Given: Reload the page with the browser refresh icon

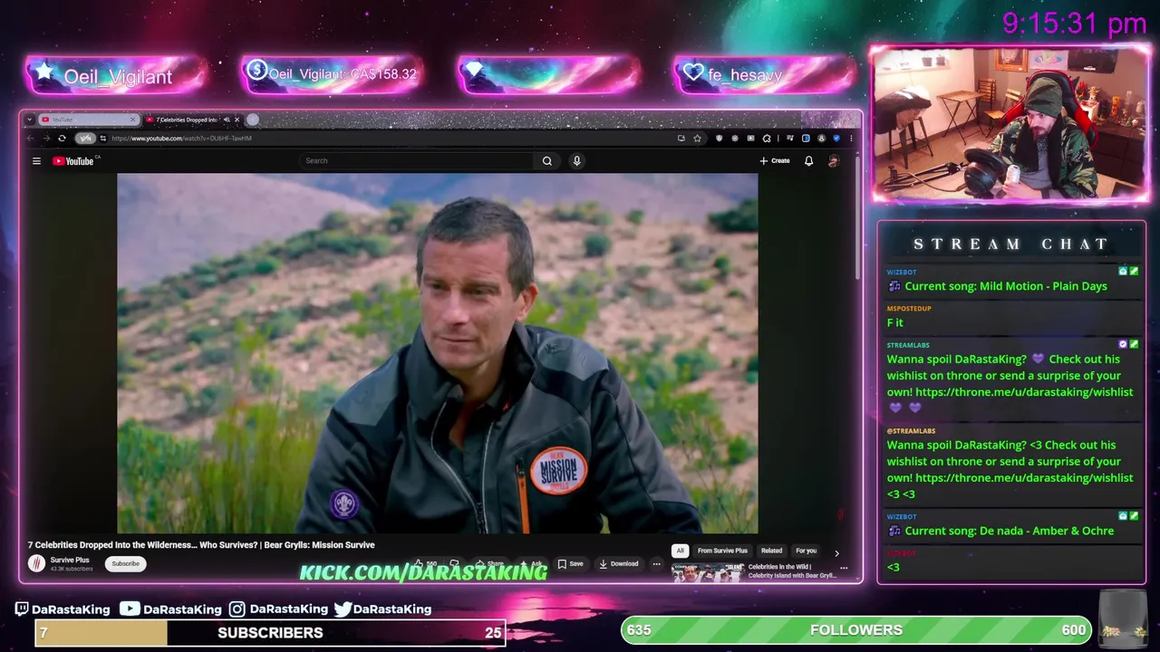Looking at the screenshot, I should (62, 139).
